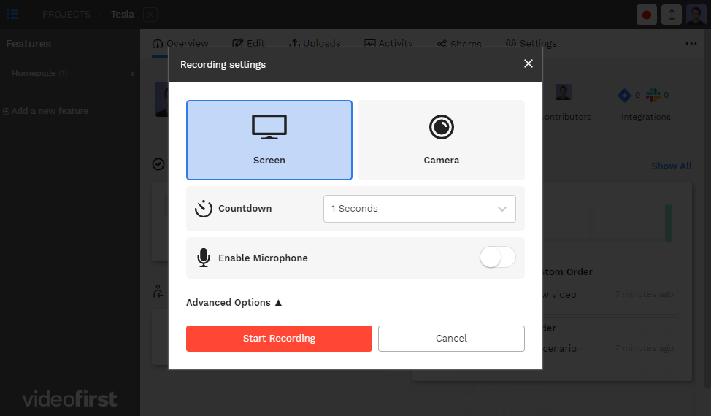Image resolution: width=711 pixels, height=416 pixels.
Task: Click the Show All link
Action: tap(671, 166)
